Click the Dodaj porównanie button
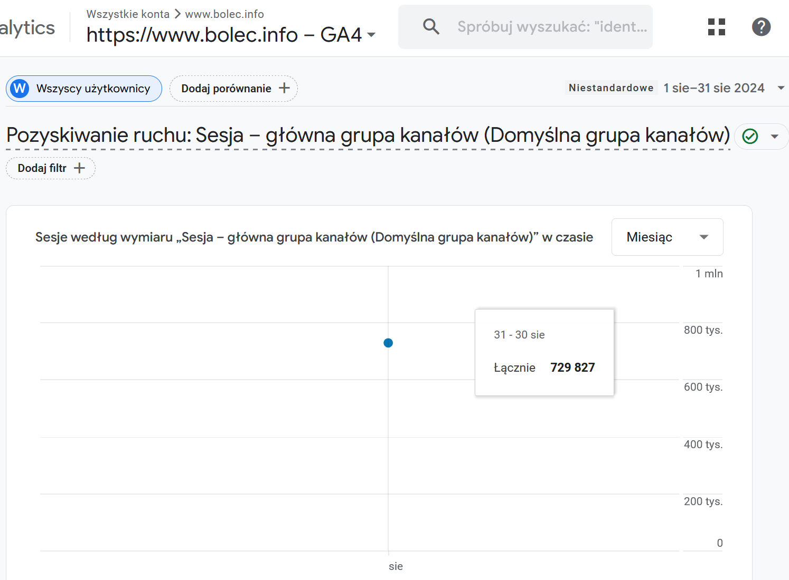The height and width of the screenshot is (580, 789). point(233,89)
